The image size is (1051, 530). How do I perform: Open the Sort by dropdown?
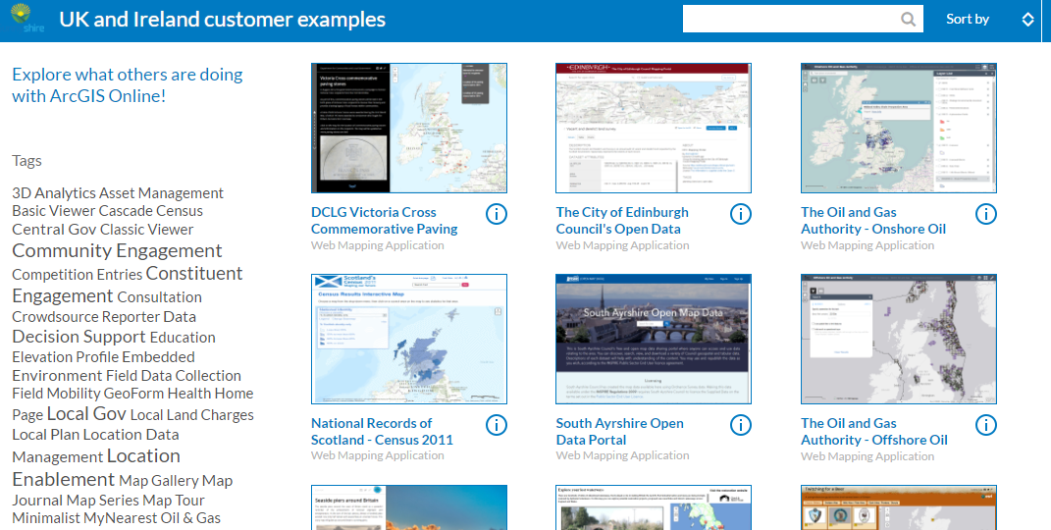(x=990, y=19)
